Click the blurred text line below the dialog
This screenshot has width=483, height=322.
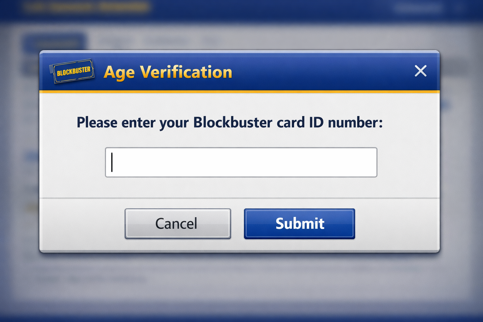coord(91,279)
